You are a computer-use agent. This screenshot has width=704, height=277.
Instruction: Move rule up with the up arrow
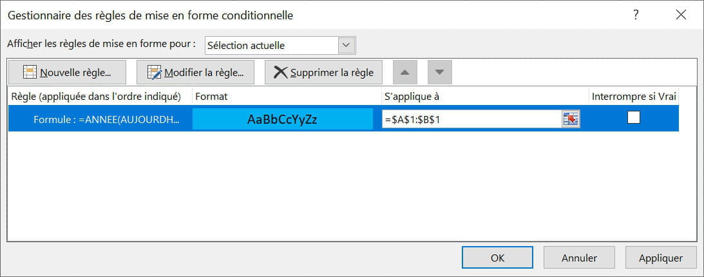pos(405,72)
